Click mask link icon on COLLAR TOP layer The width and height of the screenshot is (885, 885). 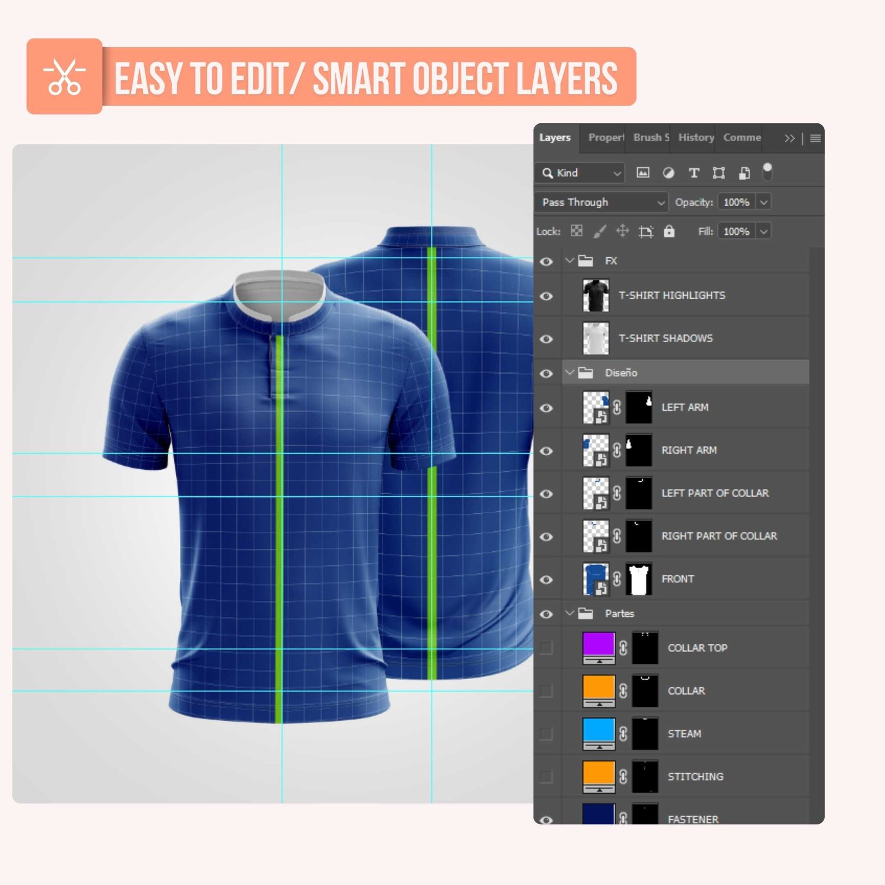click(x=623, y=648)
